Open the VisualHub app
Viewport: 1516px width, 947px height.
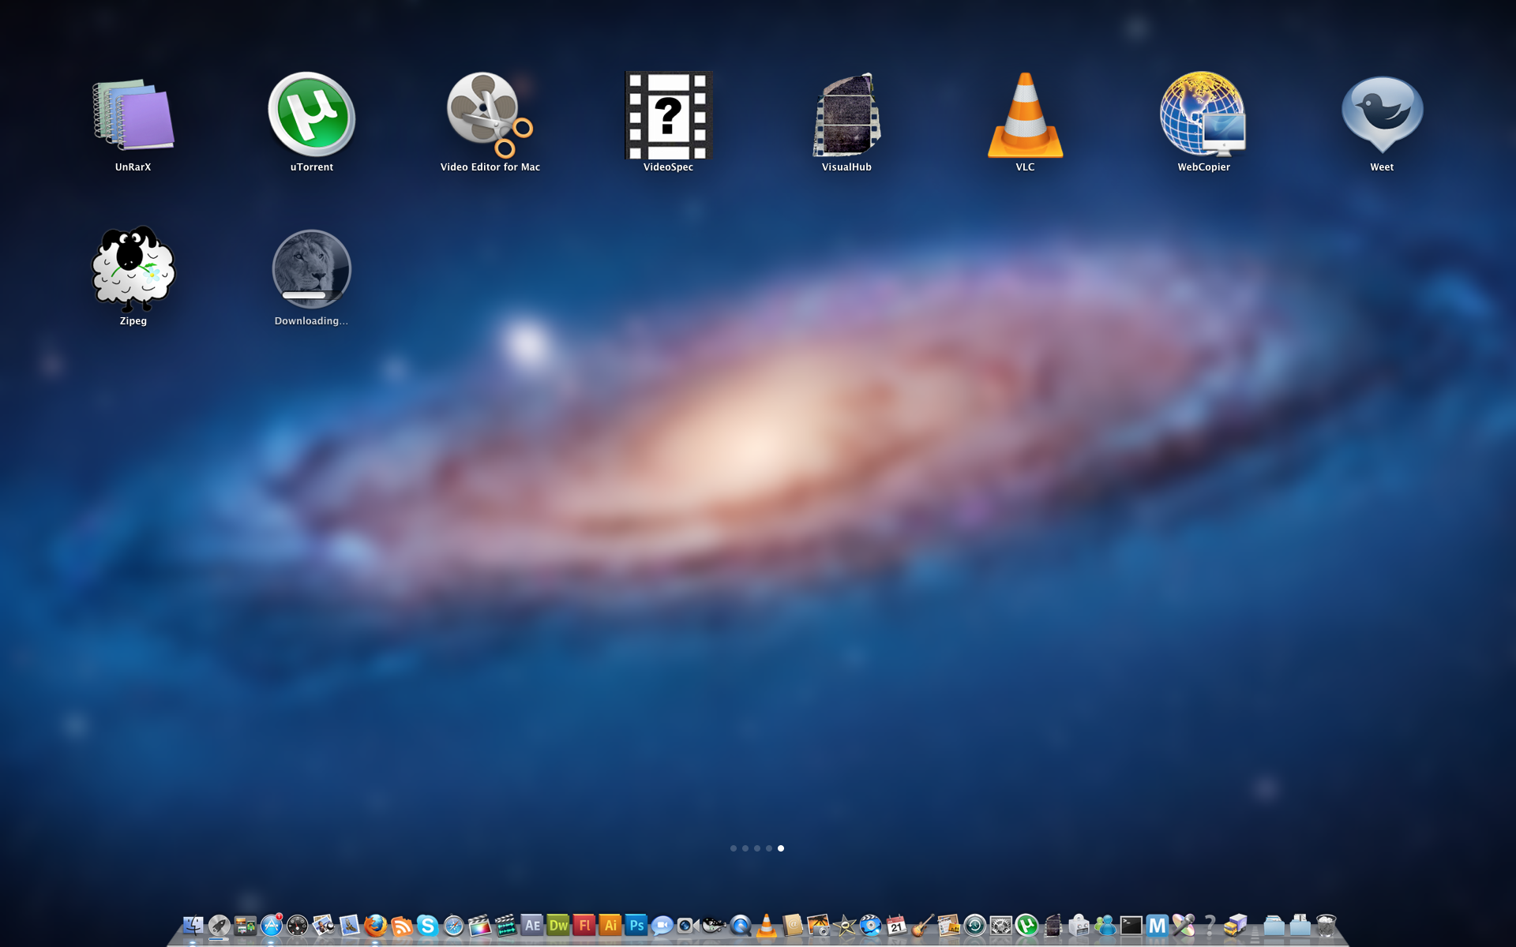point(846,115)
